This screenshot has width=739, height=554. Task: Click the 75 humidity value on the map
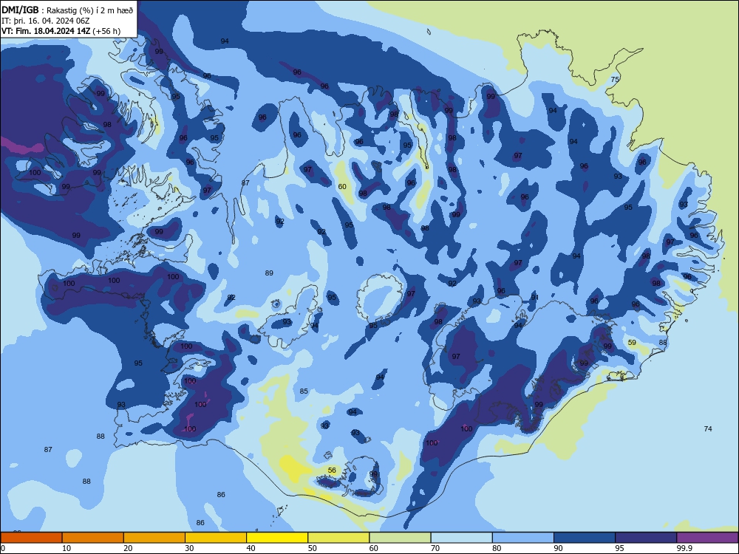coord(615,80)
